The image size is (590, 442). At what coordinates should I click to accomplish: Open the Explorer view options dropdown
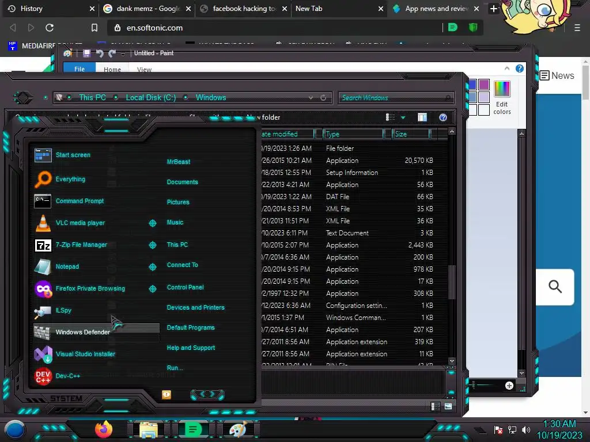click(x=403, y=117)
